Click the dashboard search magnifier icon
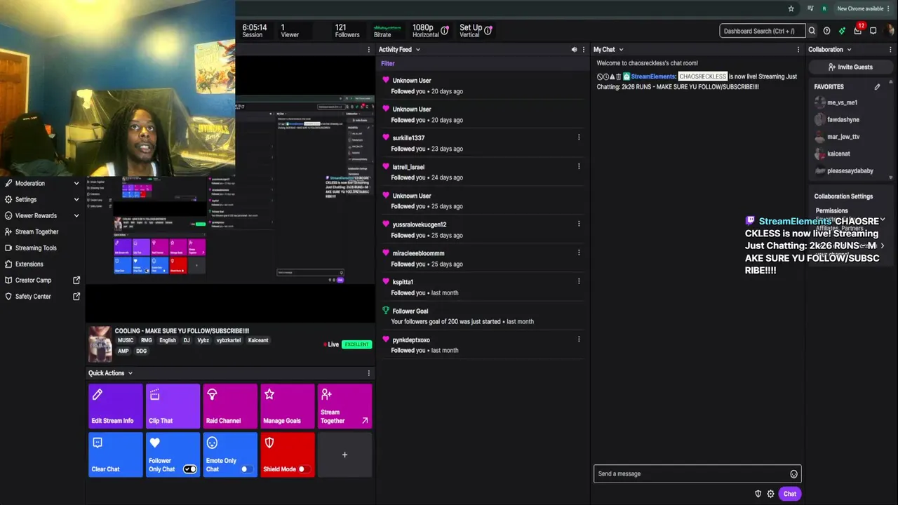This screenshot has width=898, height=505. point(812,31)
